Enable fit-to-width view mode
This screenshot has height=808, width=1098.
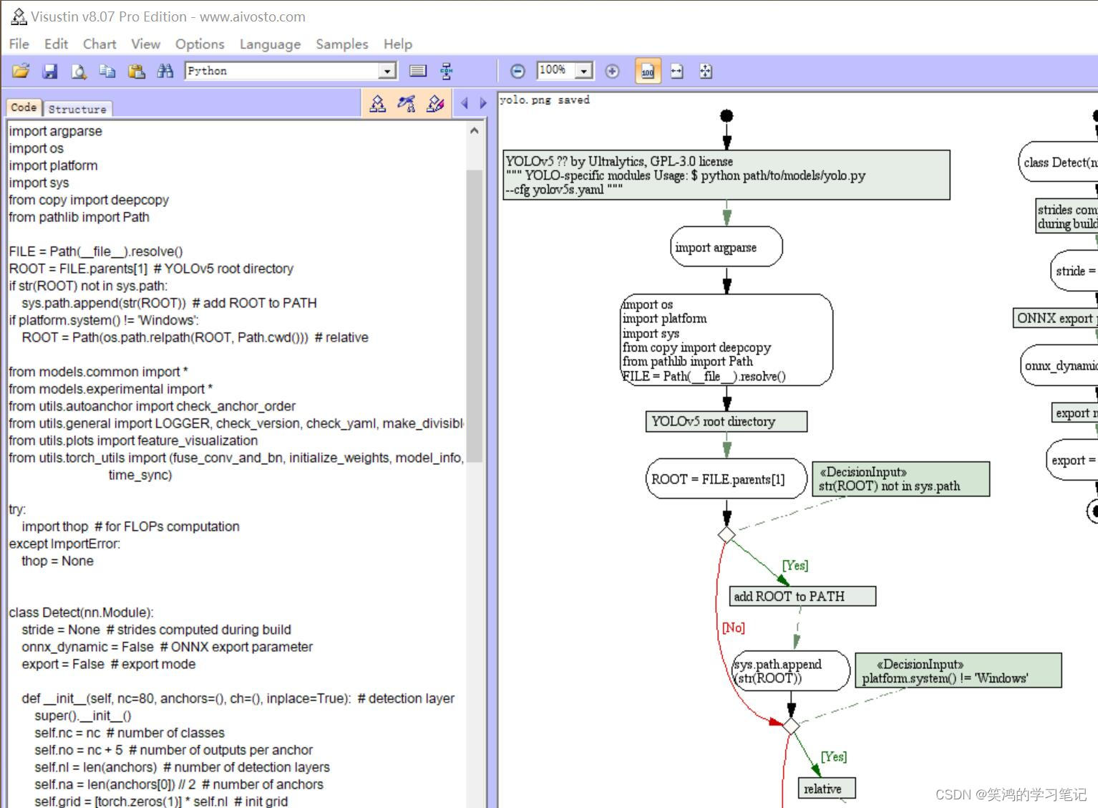676,71
